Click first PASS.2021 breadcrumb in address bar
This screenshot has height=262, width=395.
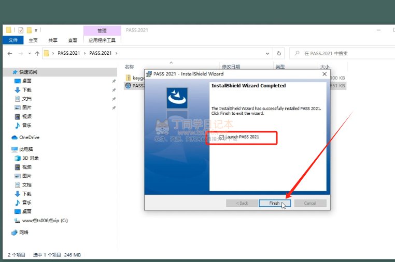point(69,53)
